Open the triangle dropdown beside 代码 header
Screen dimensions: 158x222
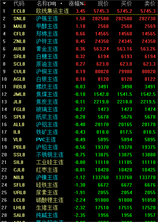[x=4, y=3]
